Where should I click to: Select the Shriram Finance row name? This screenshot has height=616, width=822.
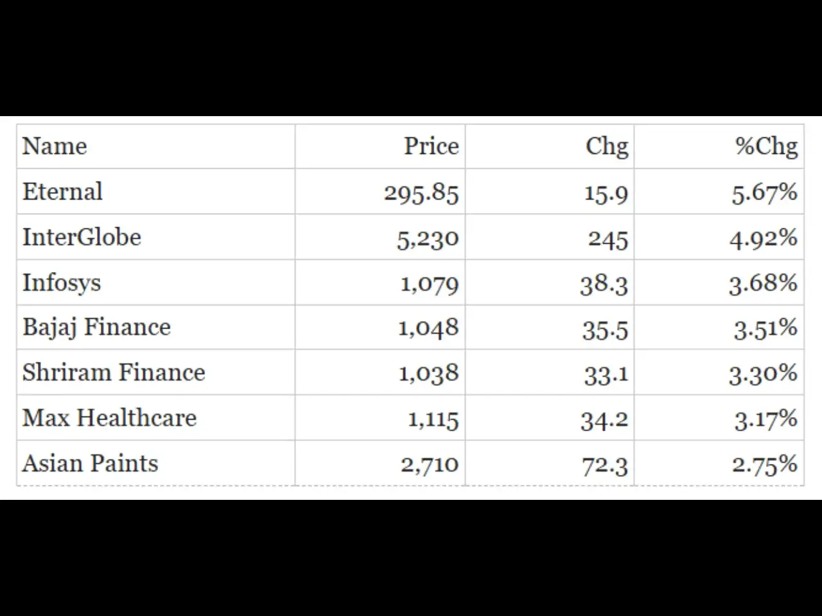[x=114, y=372]
